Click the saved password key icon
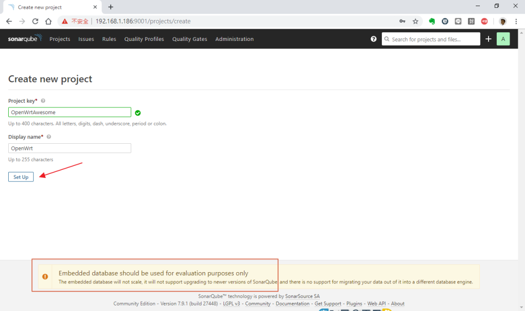Viewport: 525px width, 311px height. [x=402, y=21]
